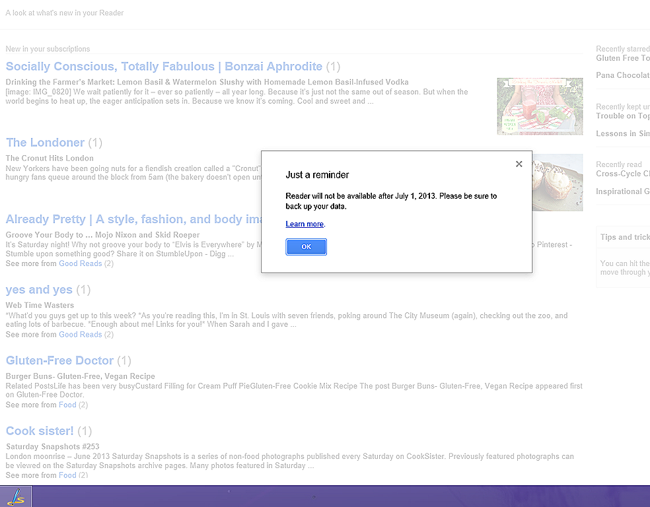Select the Web Time Wasters post title
The height and width of the screenshot is (507, 650).
tap(40, 305)
